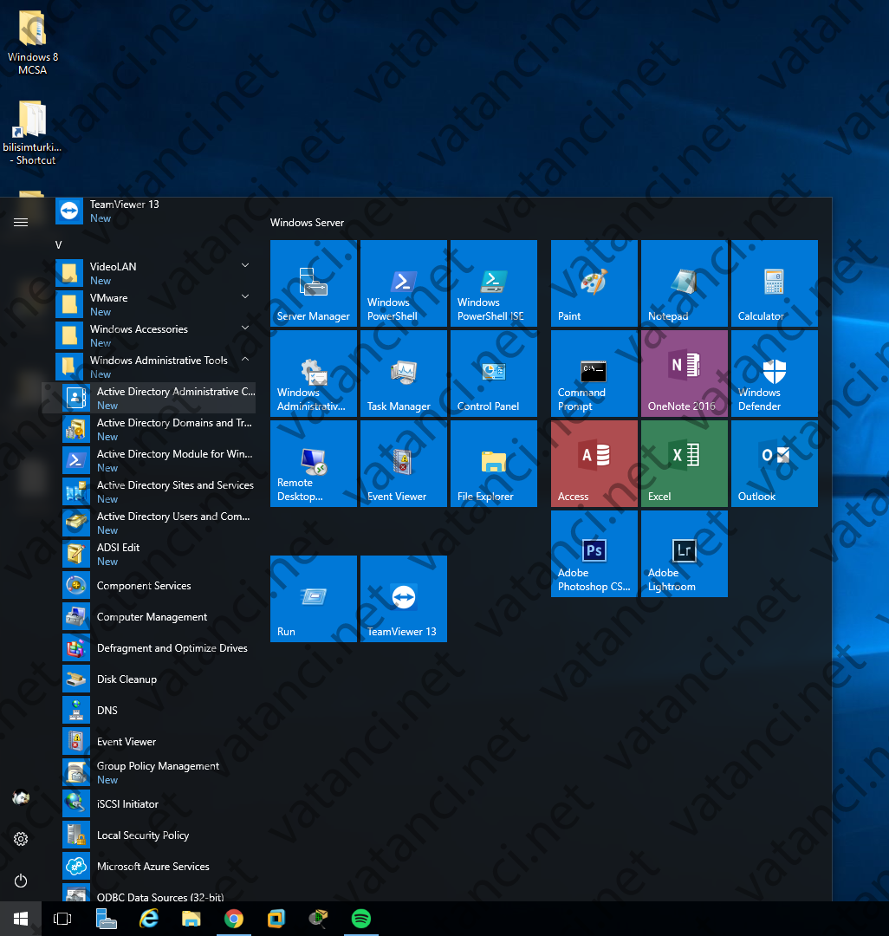
Task: Open the Adobe Photoshop CS tile
Action: [594, 554]
